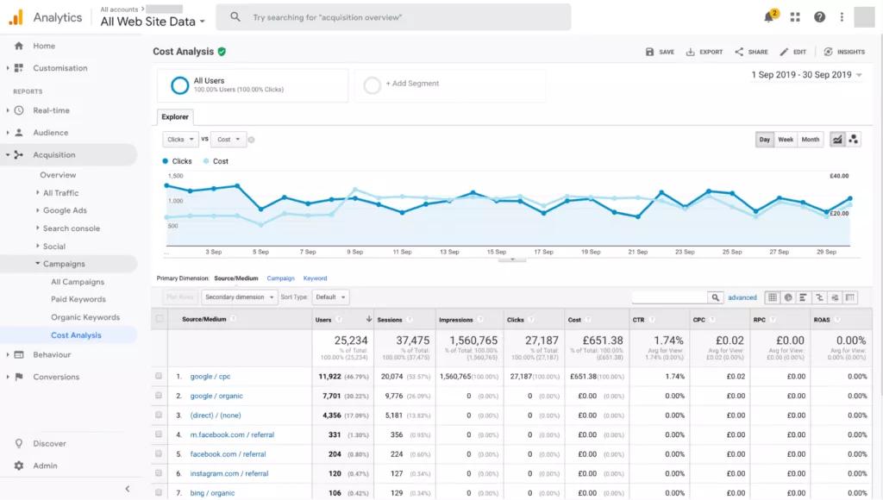
Task: Open the Clicks metric dropdown above chart
Action: tap(180, 139)
